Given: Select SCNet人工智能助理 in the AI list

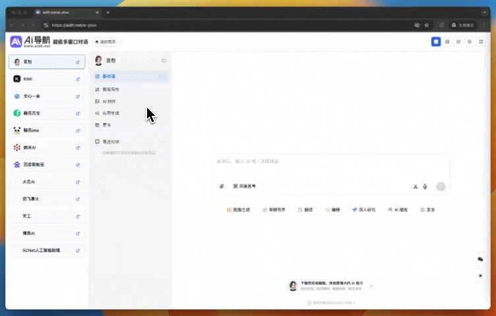Looking at the screenshot, I should point(47,250).
